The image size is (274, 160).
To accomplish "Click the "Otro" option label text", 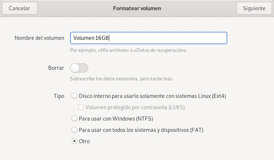I will [x=84, y=141].
